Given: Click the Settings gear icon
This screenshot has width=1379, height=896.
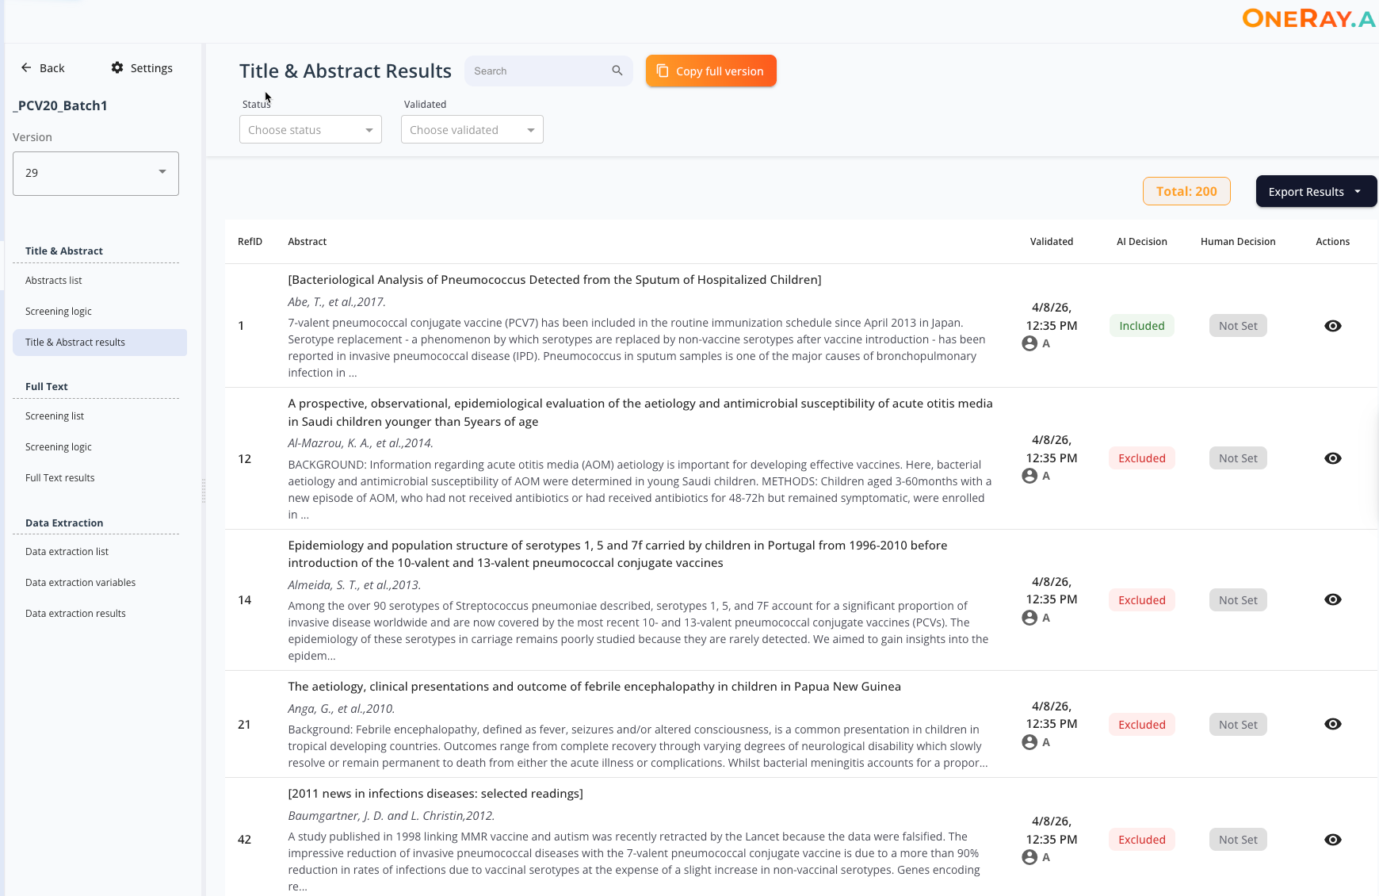Looking at the screenshot, I should point(117,67).
